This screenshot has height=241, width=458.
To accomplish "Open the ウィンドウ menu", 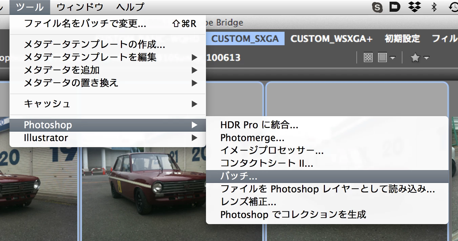I will [x=80, y=7].
